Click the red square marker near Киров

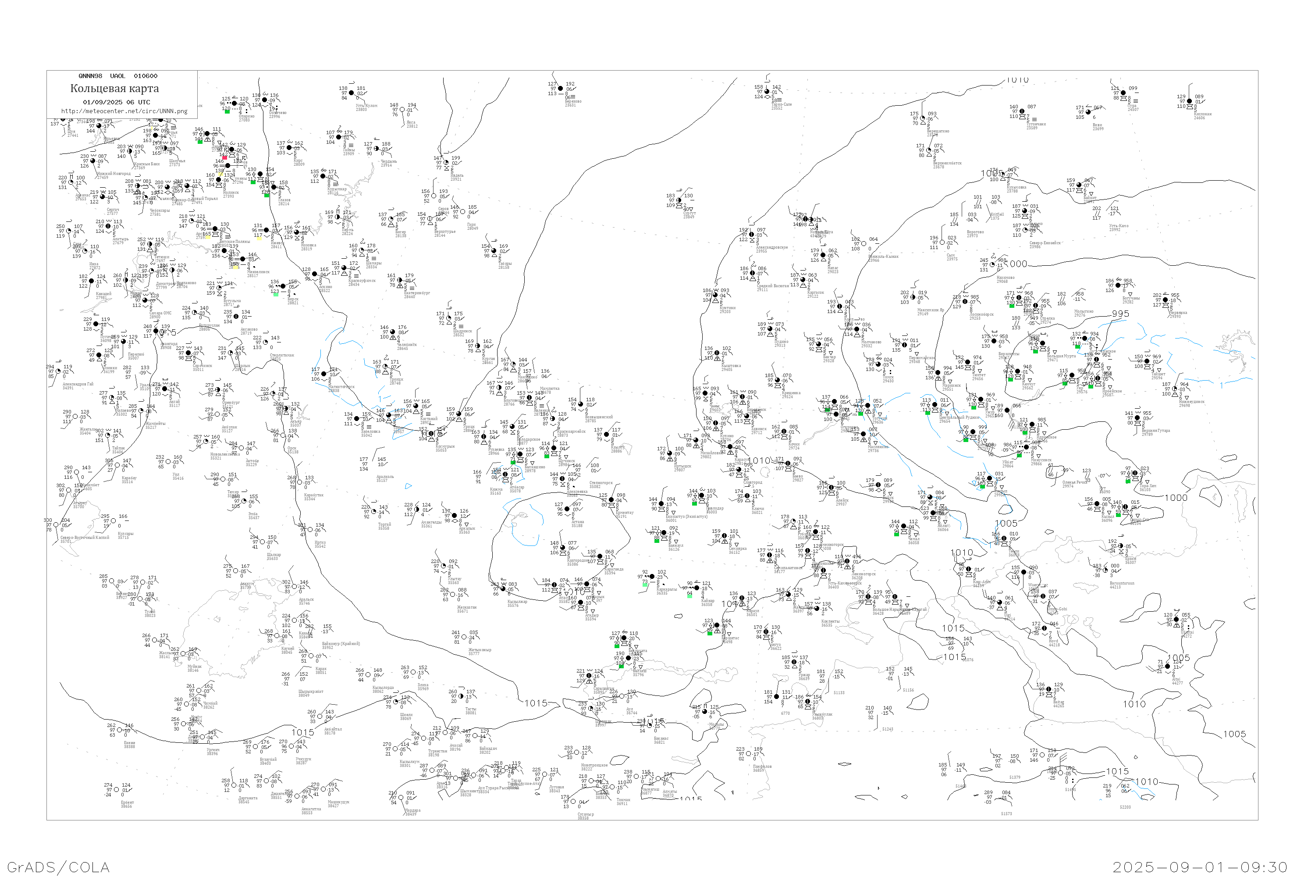pyautogui.click(x=225, y=157)
